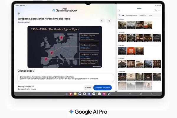
Task: Open the orange Threads of the Realm thumbnail
Action: [x=131, y=51]
